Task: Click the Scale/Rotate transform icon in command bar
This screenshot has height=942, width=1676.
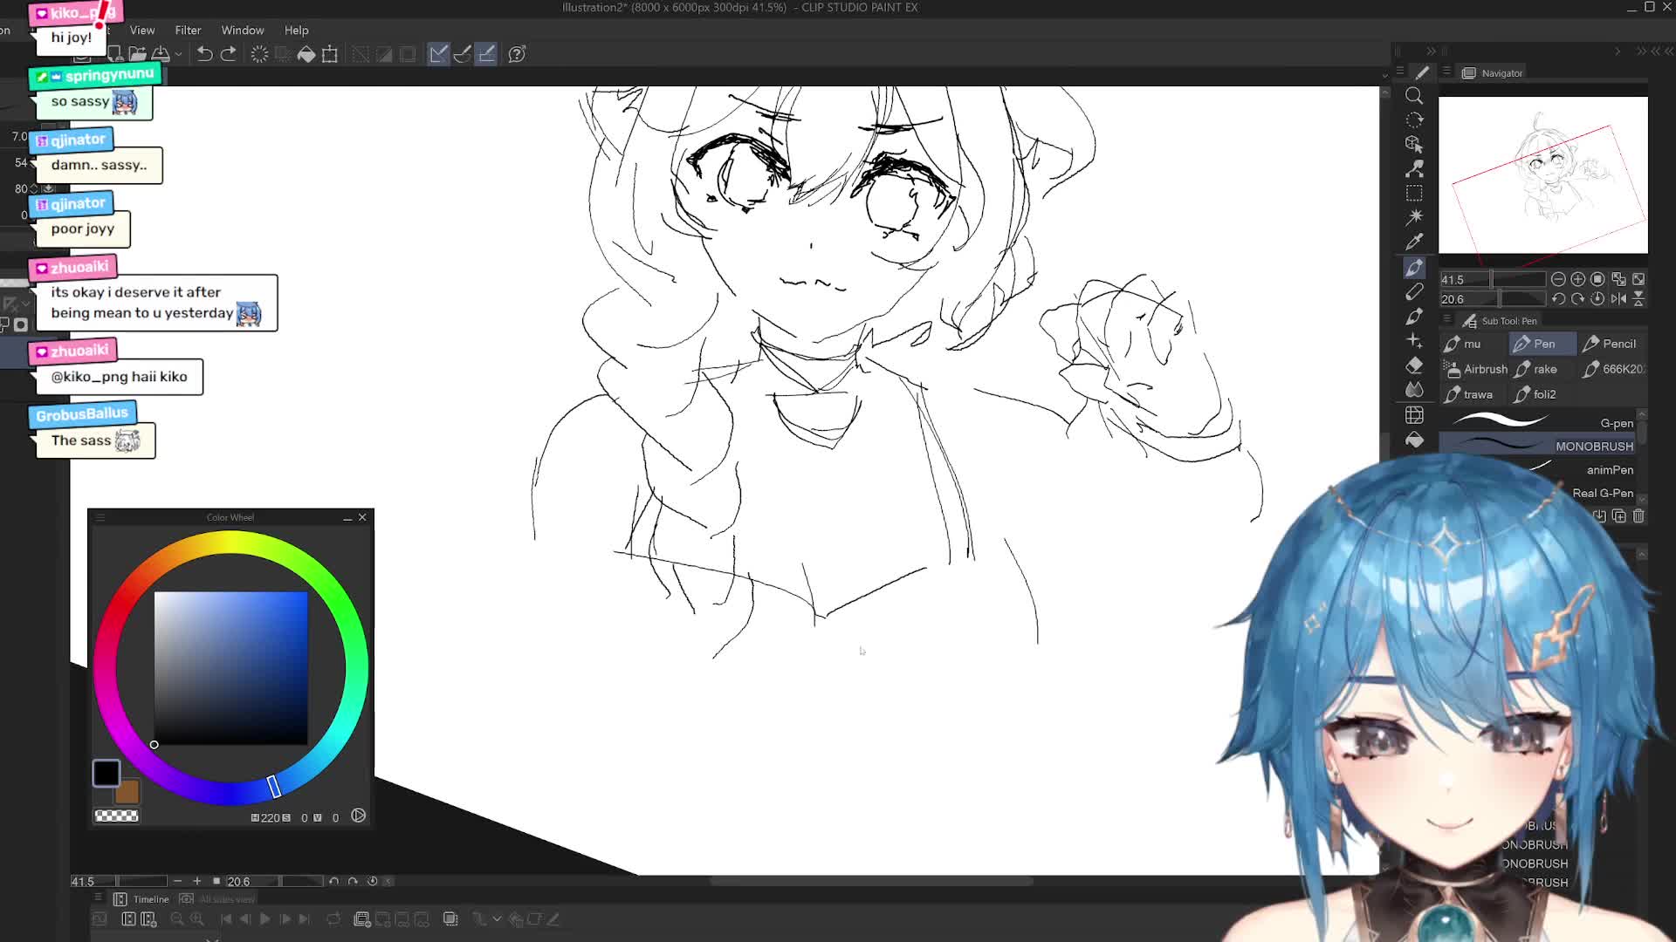Action: pos(330,54)
